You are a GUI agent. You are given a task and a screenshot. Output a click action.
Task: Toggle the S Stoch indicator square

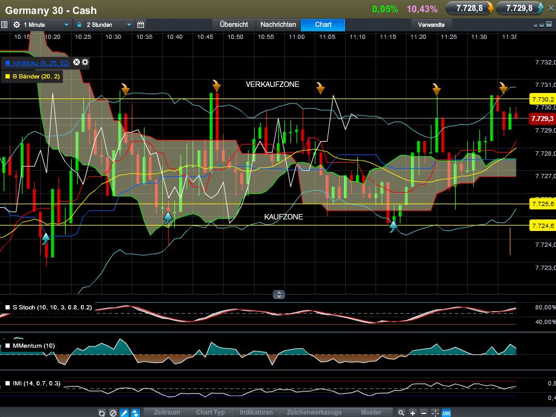7,308
